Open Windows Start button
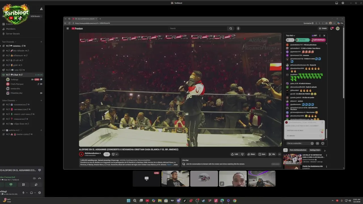The width and height of the screenshot is (363, 204). (x=128, y=201)
